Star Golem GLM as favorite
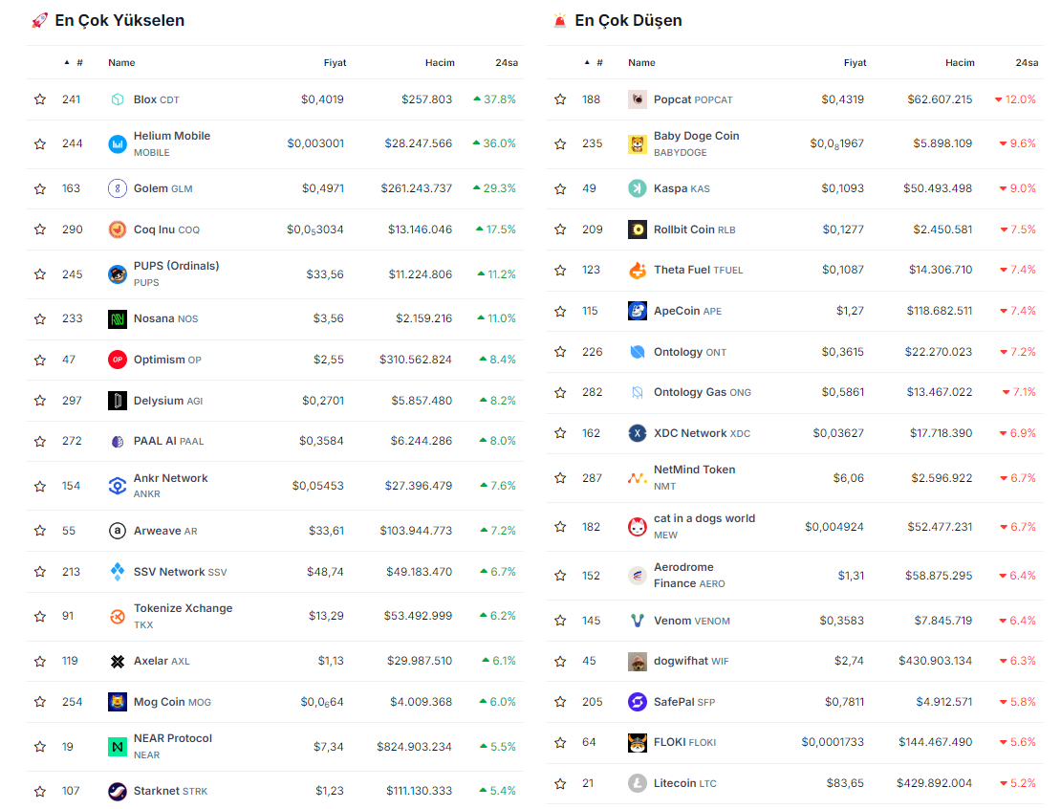The width and height of the screenshot is (1061, 809). pyautogui.click(x=40, y=189)
